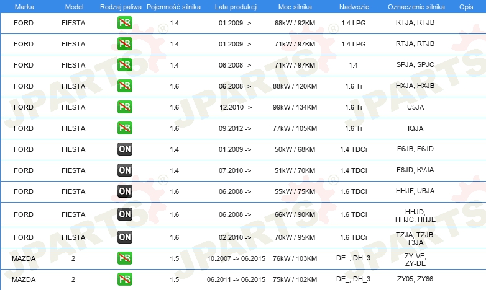Click FORD in the U5JA row
This screenshot has height=290, width=486.
(24, 107)
